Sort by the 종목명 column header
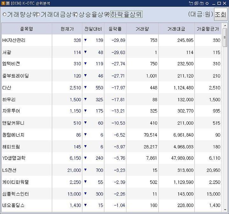 [x=27, y=29]
